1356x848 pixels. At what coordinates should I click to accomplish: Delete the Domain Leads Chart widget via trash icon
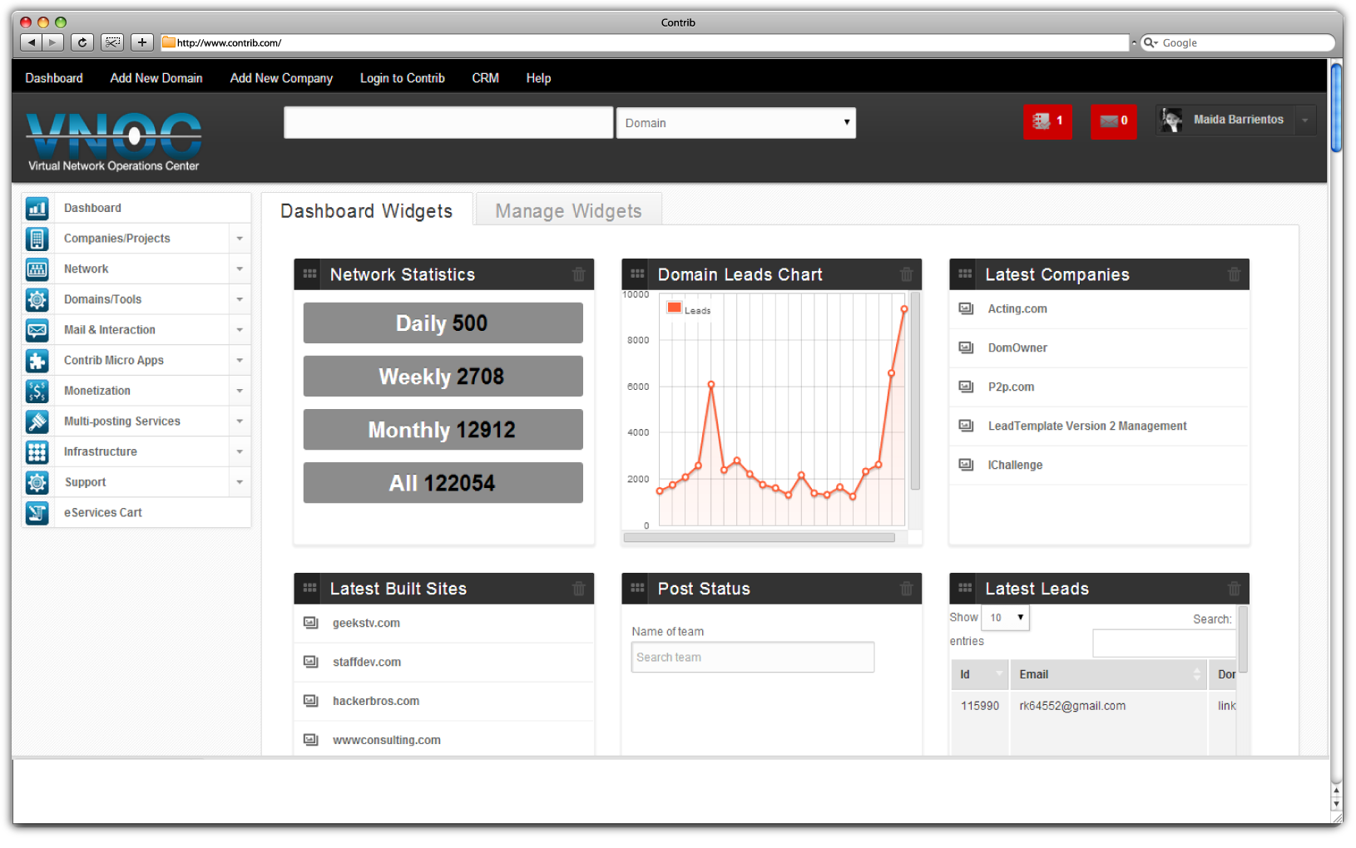coord(907,274)
